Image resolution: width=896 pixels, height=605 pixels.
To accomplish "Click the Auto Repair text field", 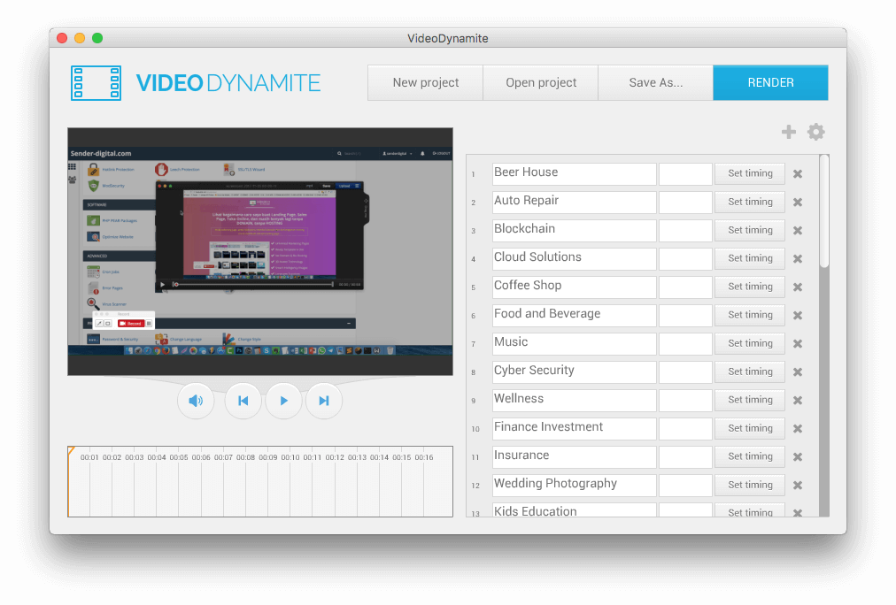I will 574,202.
